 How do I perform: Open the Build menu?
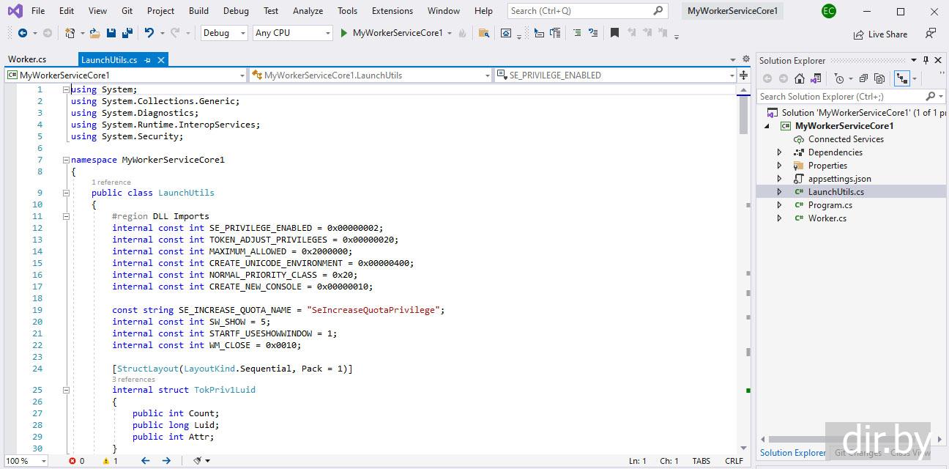[198, 11]
